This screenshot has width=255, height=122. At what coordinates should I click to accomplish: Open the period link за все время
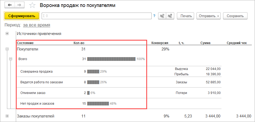coord(37,25)
